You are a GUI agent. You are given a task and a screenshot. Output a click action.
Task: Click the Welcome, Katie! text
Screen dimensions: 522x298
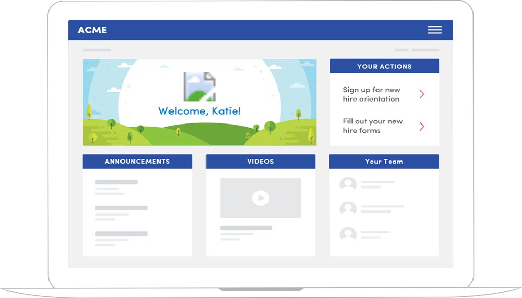click(x=199, y=111)
